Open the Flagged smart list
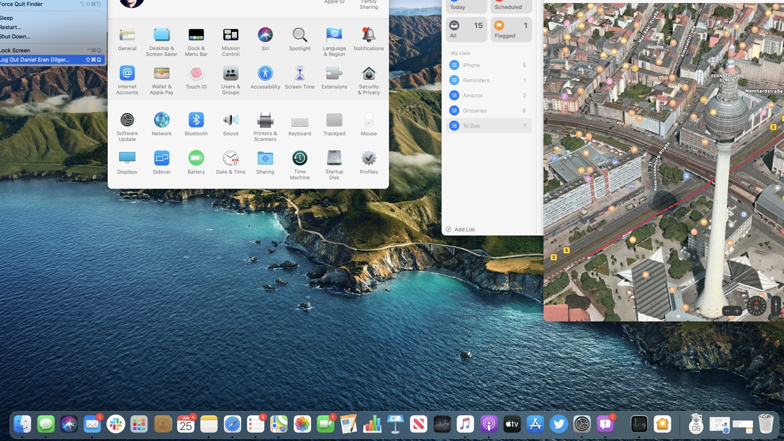This screenshot has width=784, height=441. click(x=511, y=29)
